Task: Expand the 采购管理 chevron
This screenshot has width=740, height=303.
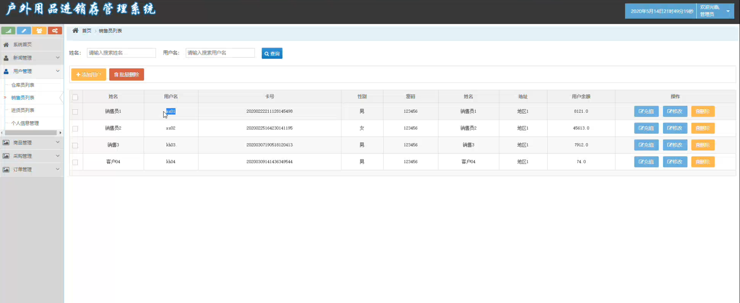Action: pyautogui.click(x=58, y=156)
